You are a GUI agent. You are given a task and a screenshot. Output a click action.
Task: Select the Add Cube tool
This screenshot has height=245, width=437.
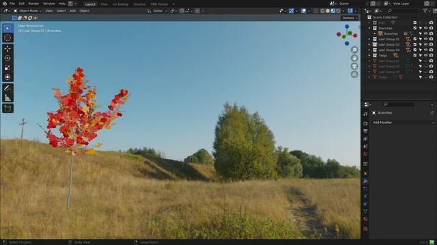[8, 108]
